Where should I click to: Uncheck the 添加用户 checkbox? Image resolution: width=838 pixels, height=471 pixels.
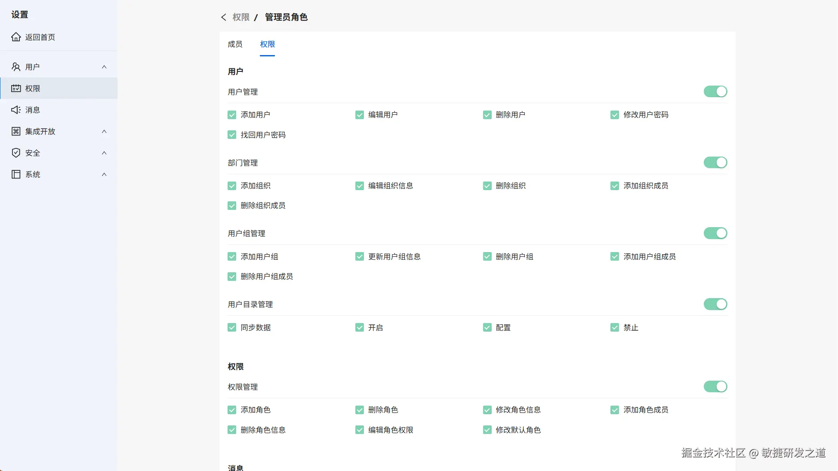[x=232, y=115]
